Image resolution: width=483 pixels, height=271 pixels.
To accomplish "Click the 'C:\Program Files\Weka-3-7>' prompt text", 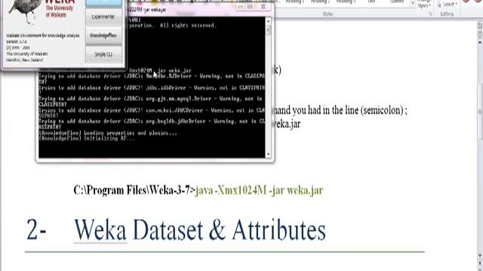I will 134,190.
